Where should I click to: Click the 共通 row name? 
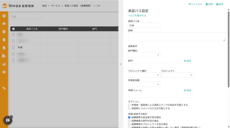coord(20,47)
